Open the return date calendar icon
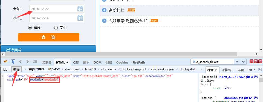Image resolution: width=263 pixels, height=102 pixels. (80, 18)
